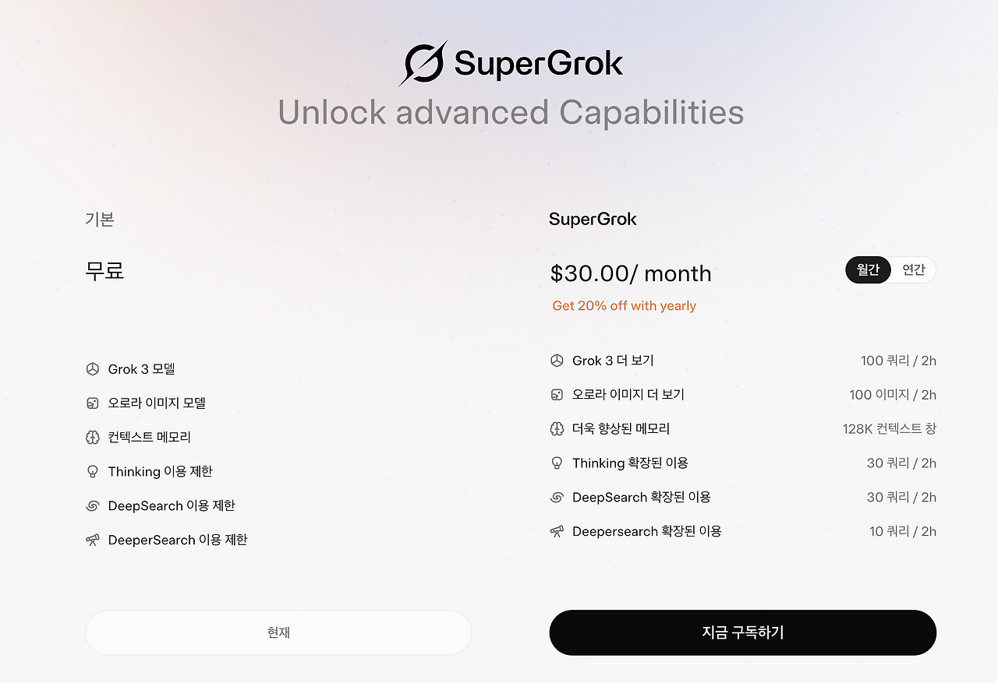Select the DeeperSearch telescope icon

pos(93,540)
